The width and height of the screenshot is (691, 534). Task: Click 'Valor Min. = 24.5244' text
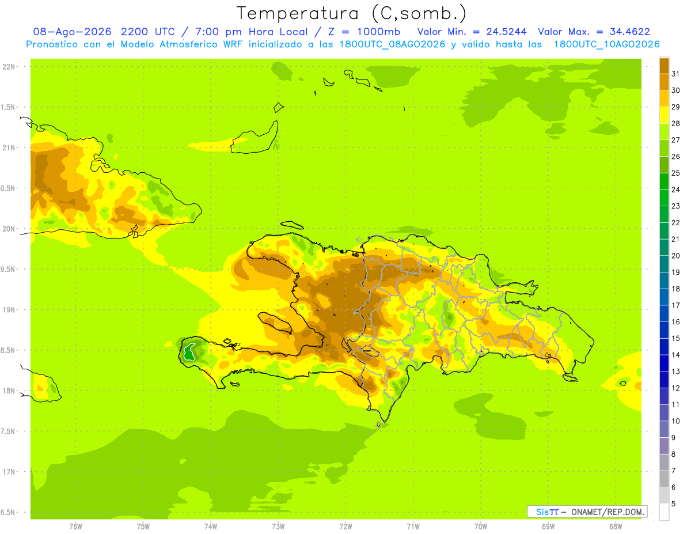(472, 32)
